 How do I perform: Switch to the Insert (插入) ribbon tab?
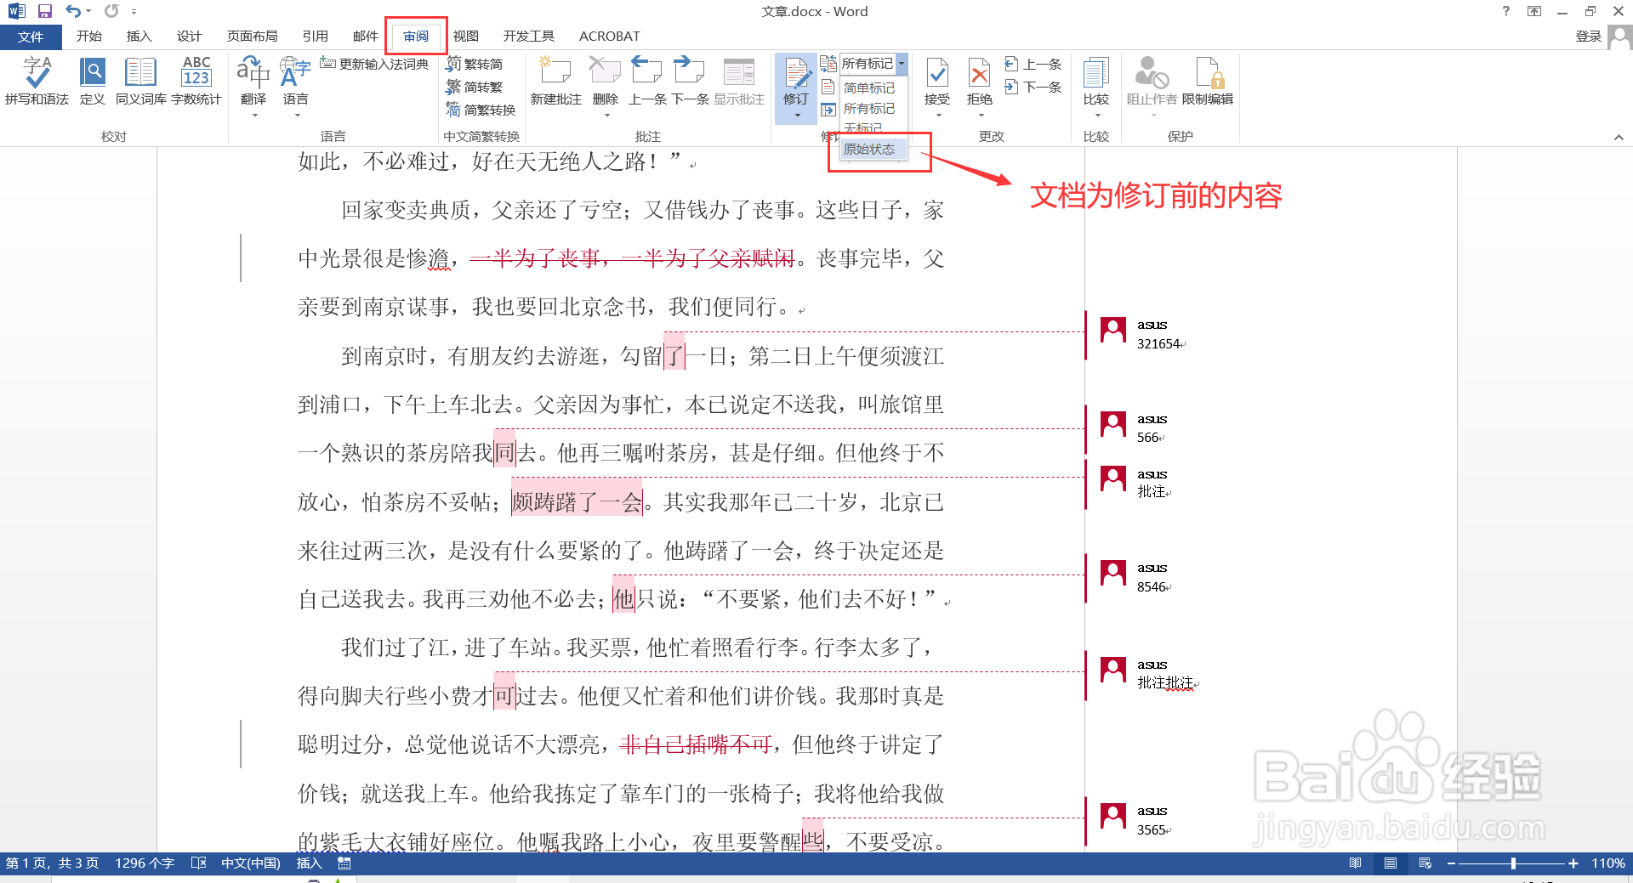139,37
